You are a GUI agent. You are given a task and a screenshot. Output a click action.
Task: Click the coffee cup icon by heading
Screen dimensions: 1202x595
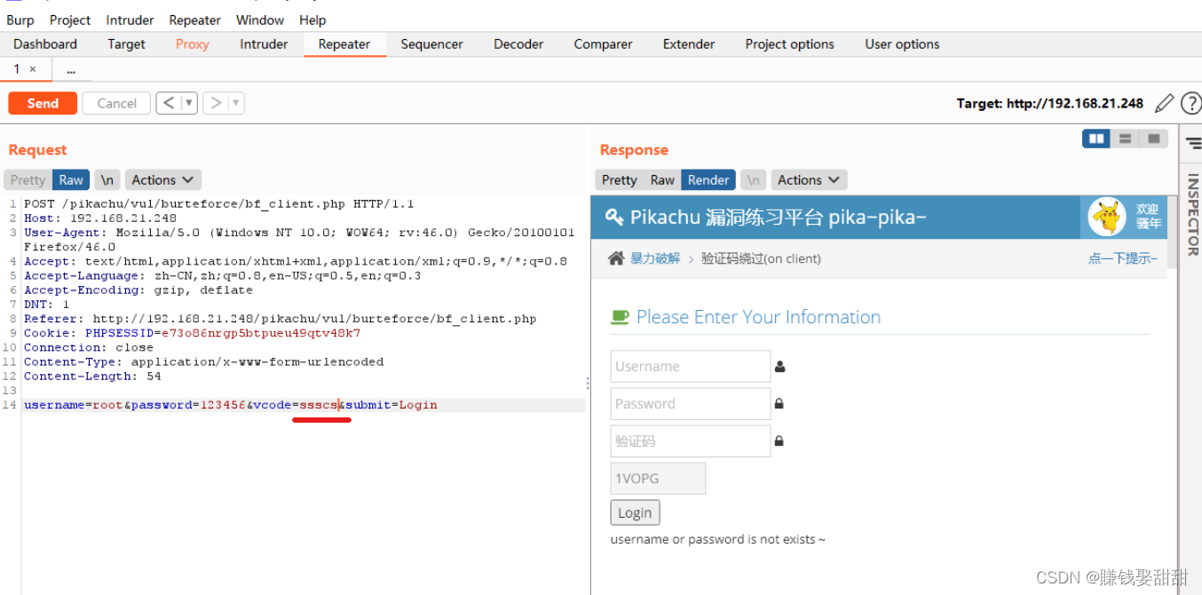coord(620,317)
